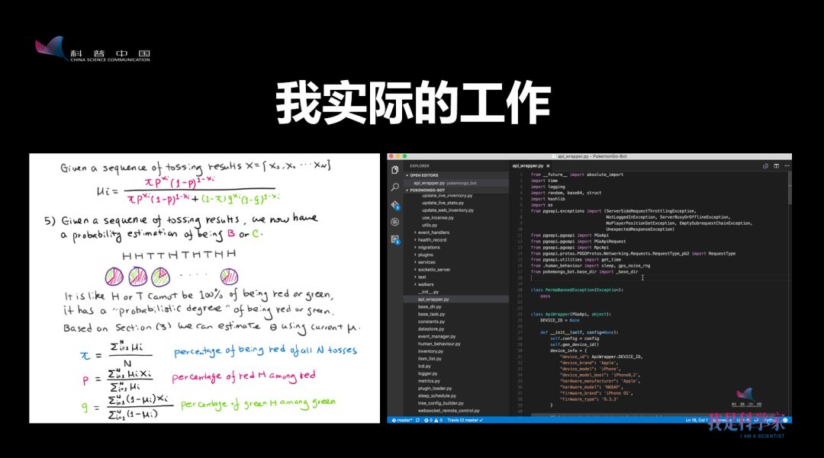Click 'DEVICE_ID = None' in the code
Screen dimensions: 824x458
(x=560, y=320)
